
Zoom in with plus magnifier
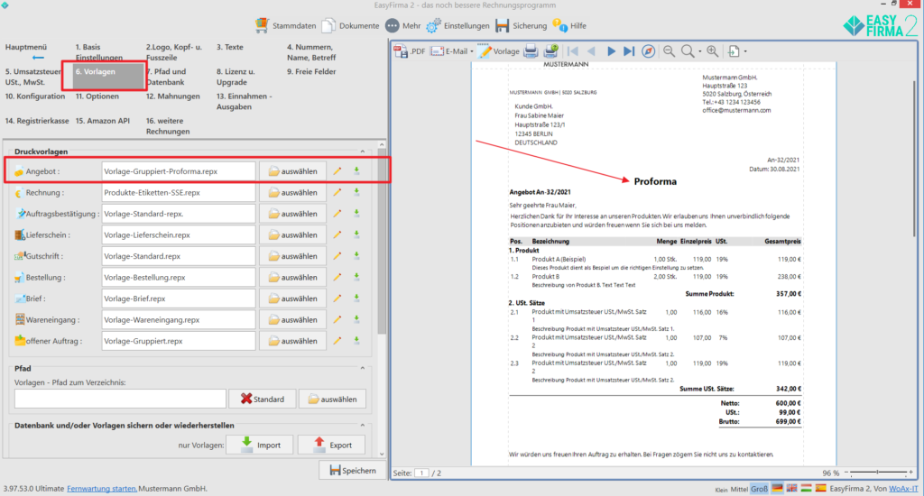tap(713, 51)
